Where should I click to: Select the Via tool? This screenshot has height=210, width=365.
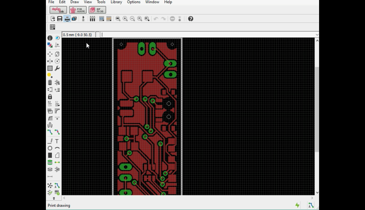pyautogui.click(x=50, y=162)
